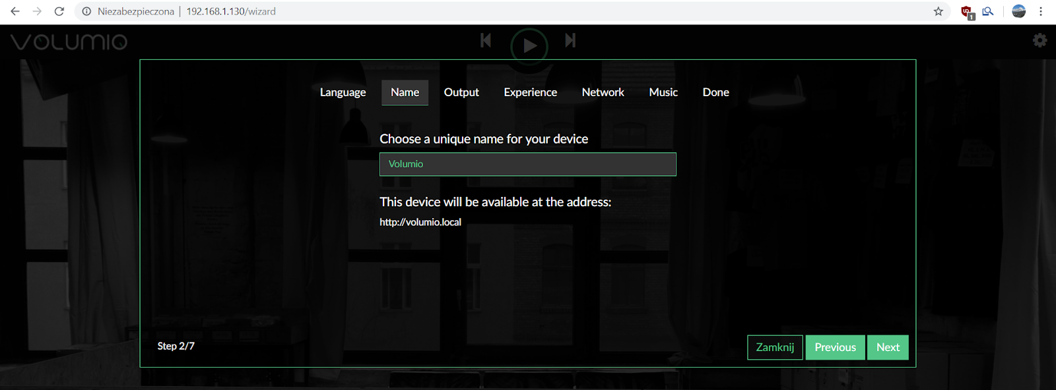Focus the device name field
Viewport: 1056px width, 390px height.
pyautogui.click(x=528, y=164)
